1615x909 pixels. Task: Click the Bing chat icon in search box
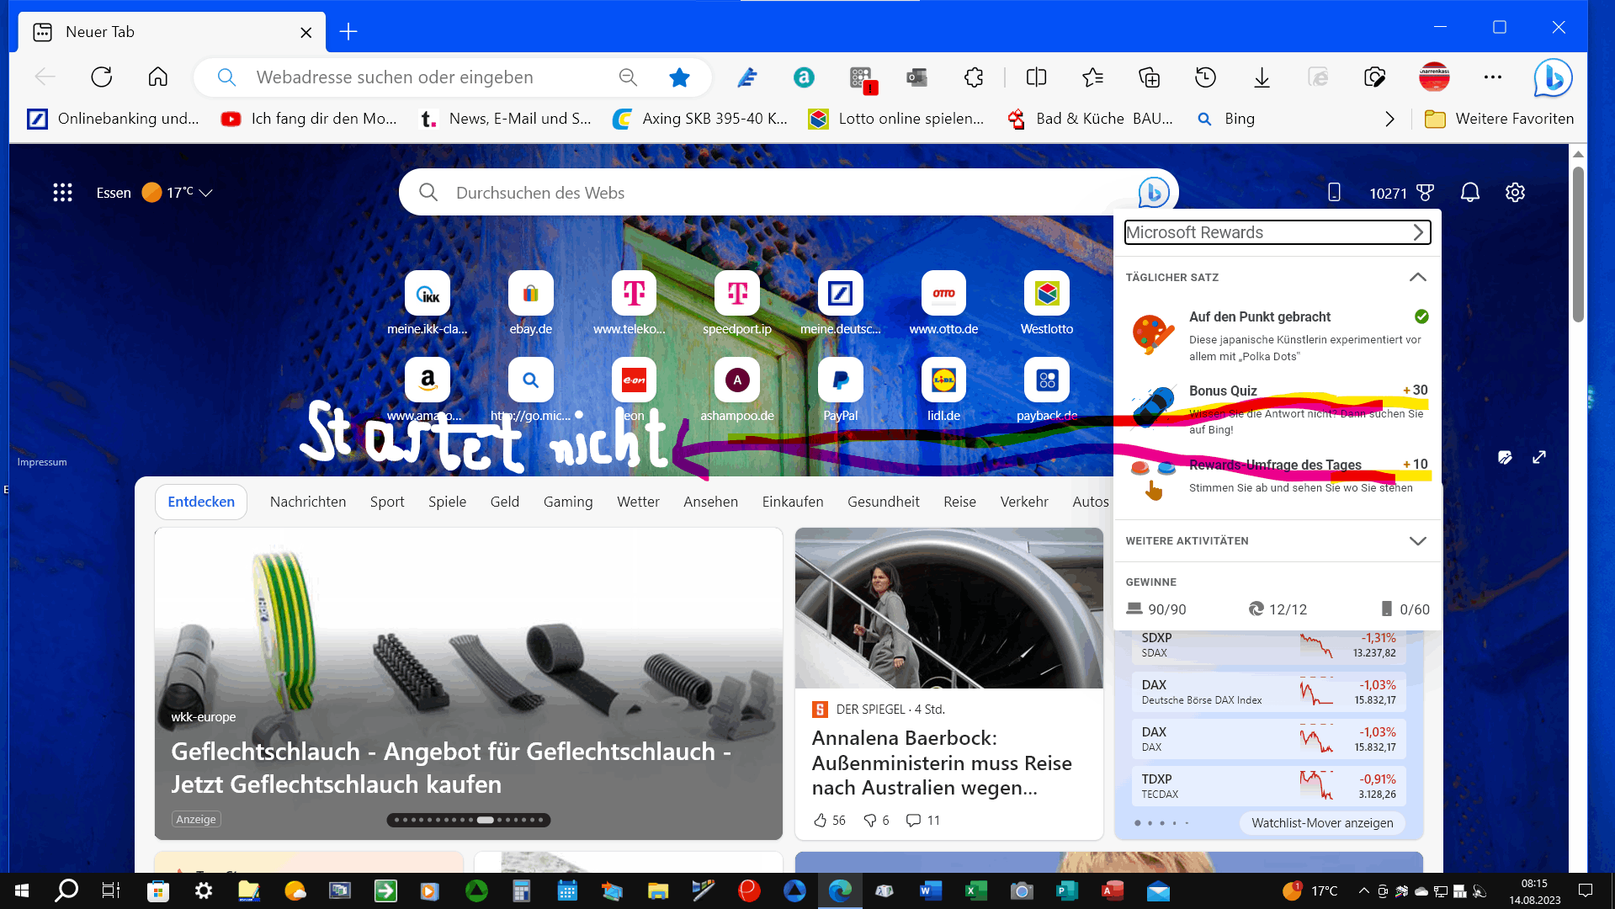point(1154,193)
